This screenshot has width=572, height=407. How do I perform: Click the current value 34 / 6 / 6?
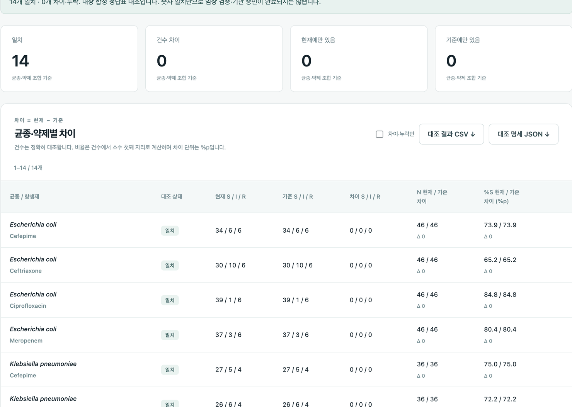(x=228, y=231)
